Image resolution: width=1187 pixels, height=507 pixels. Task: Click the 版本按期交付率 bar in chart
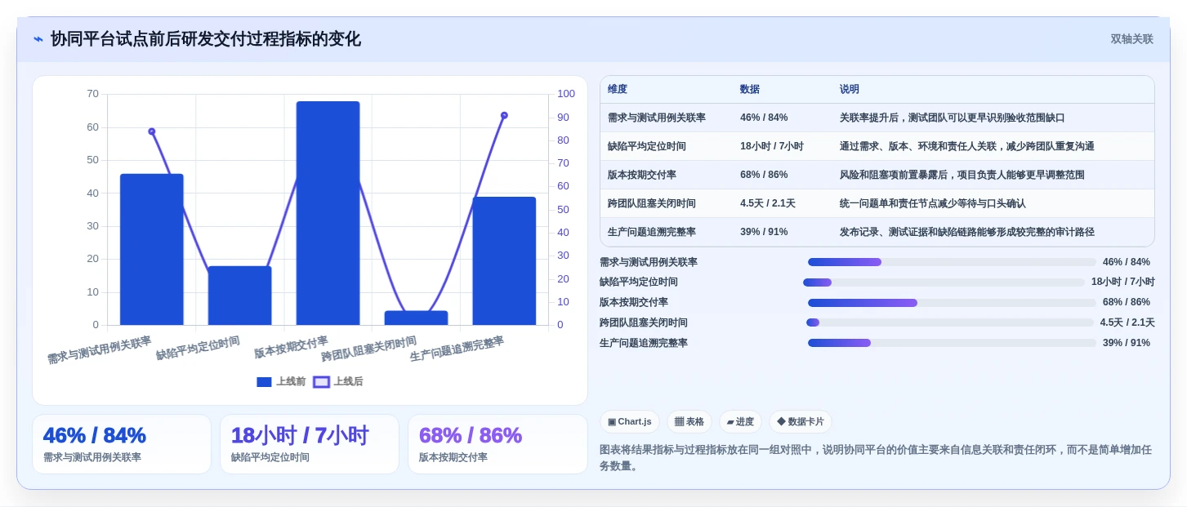[x=328, y=213]
